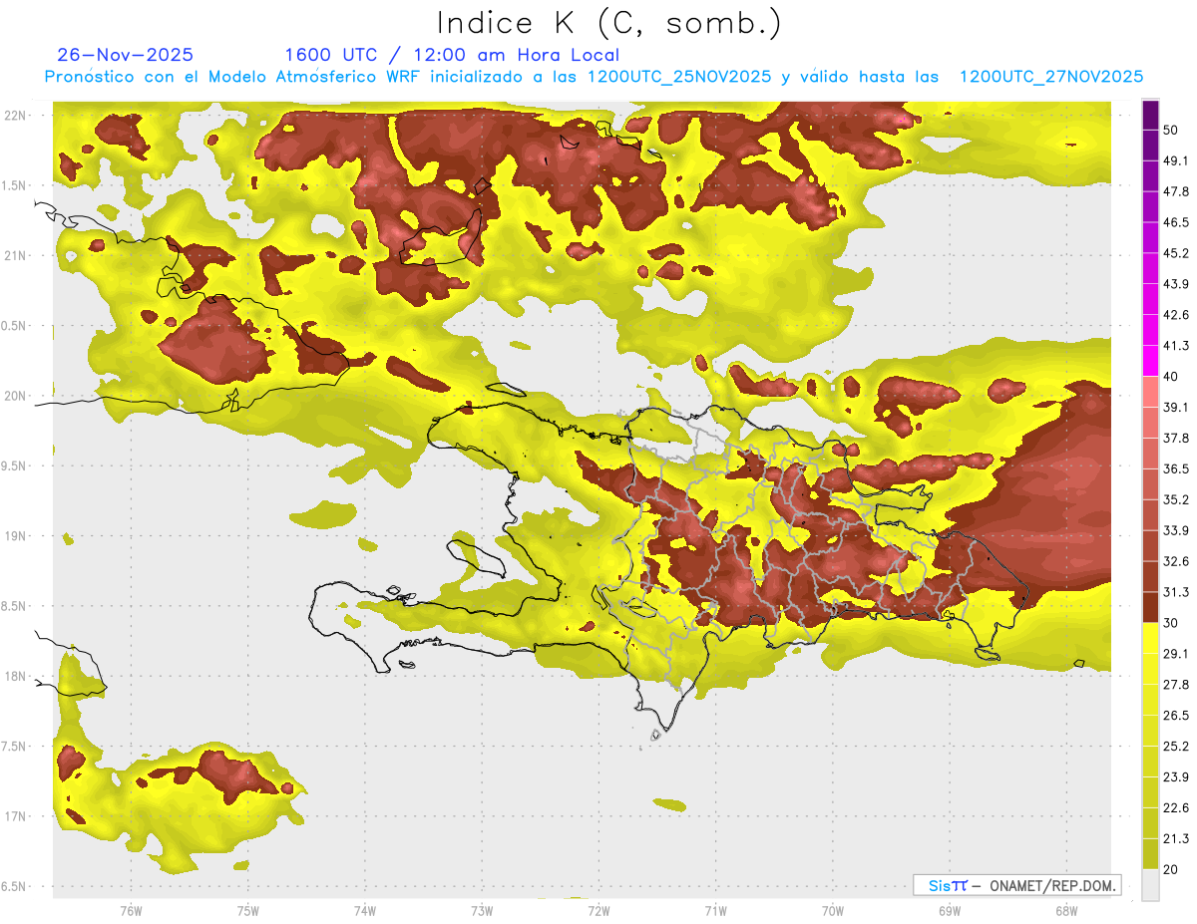Click the valid-until time "1200UTC_27NOV2025"
Viewport: 1197px width, 924px height.
pos(1051,77)
